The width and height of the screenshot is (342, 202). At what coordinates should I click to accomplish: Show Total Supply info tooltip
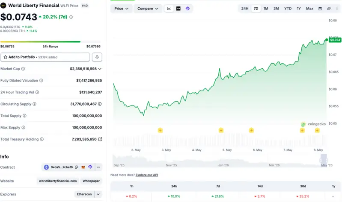pyautogui.click(x=25, y=116)
